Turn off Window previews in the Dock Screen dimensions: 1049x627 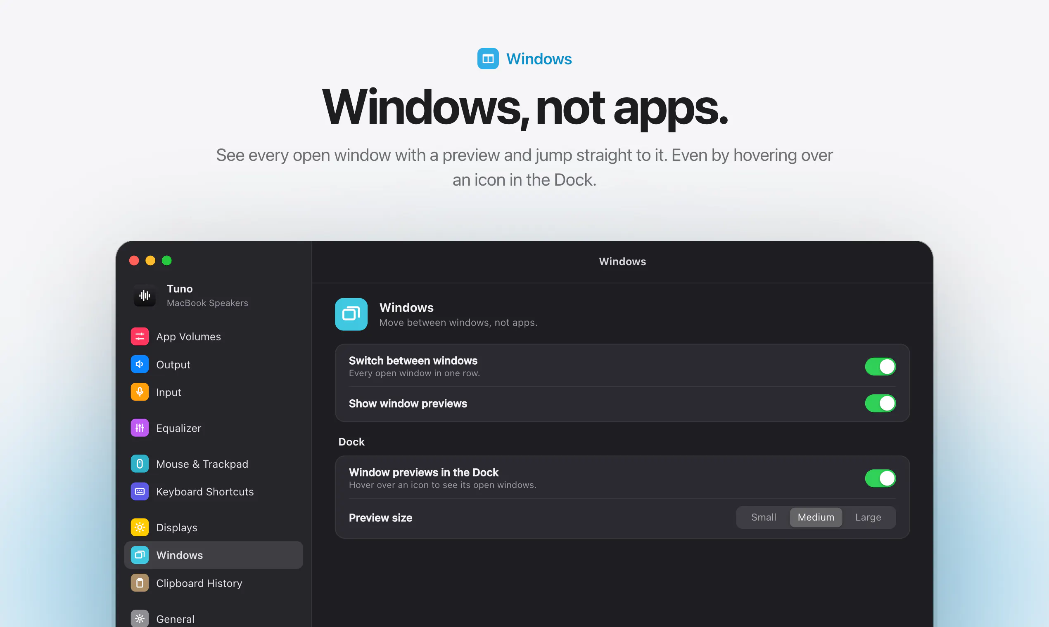pyautogui.click(x=880, y=478)
